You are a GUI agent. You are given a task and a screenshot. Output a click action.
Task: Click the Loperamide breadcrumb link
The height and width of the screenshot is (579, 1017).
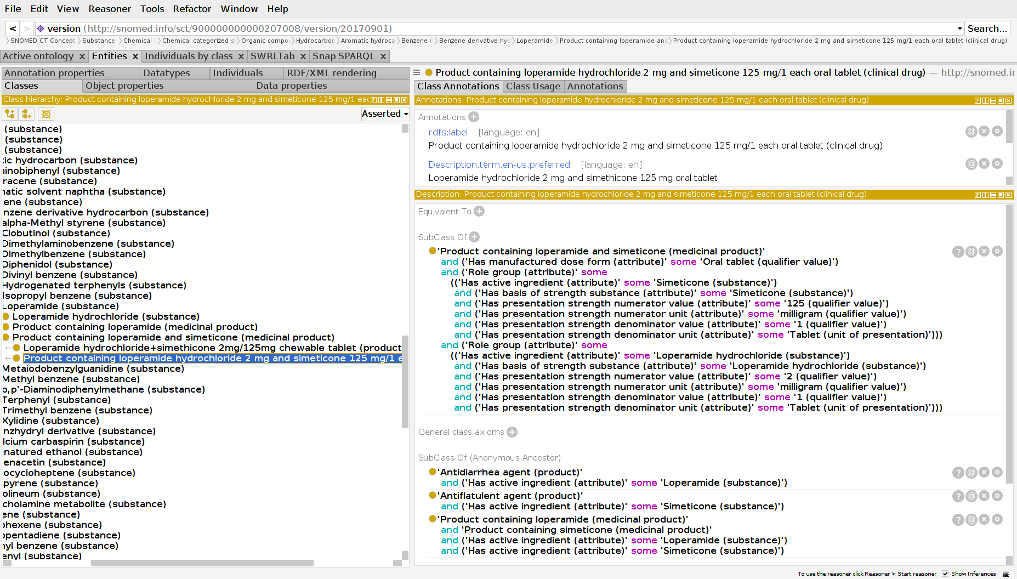[534, 40]
